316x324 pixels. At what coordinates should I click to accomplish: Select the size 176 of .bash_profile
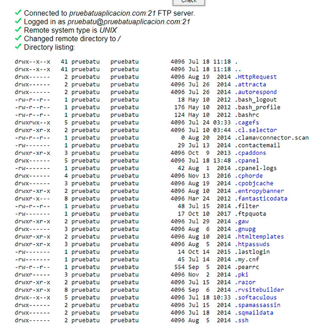click(x=180, y=107)
